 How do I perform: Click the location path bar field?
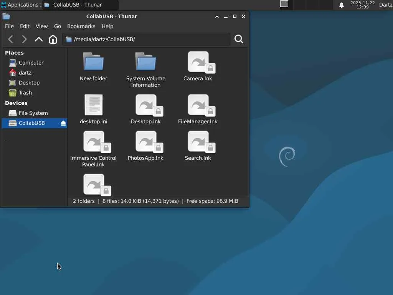coord(146,40)
